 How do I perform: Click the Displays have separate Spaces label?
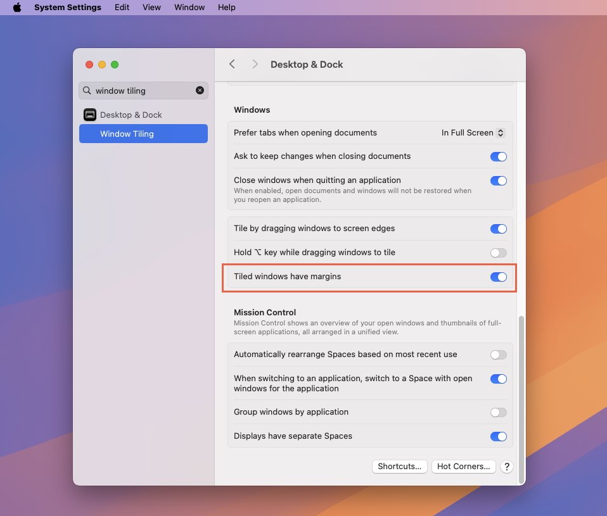tap(293, 436)
